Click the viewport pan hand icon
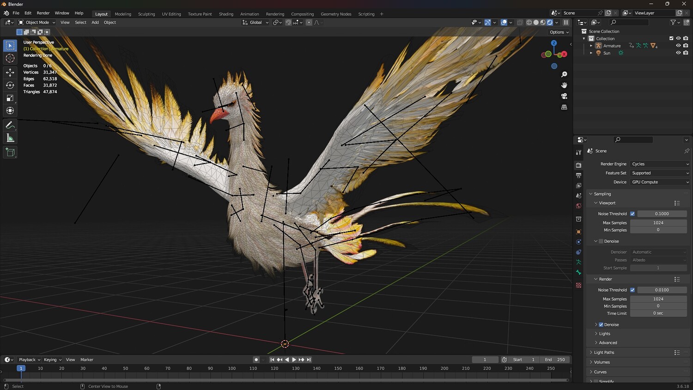693x390 pixels. (x=564, y=85)
